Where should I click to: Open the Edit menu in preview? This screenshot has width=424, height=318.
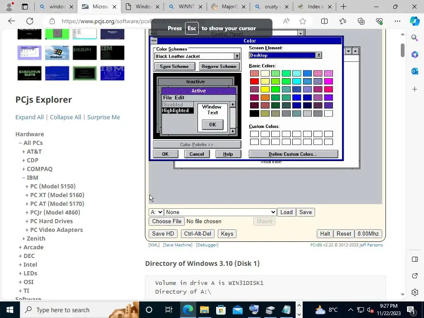(179, 98)
